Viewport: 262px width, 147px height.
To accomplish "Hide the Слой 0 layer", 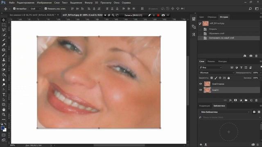I will [201, 90].
